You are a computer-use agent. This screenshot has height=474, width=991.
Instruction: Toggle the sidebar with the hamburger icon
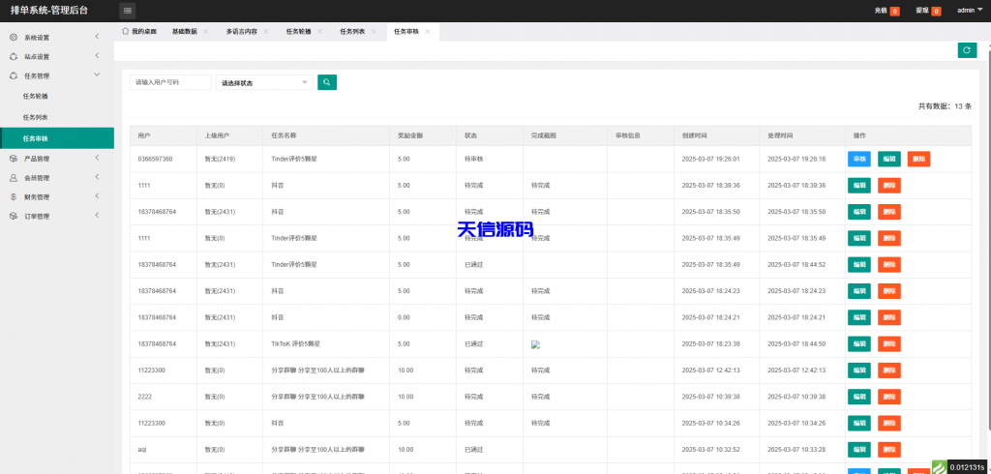click(128, 11)
